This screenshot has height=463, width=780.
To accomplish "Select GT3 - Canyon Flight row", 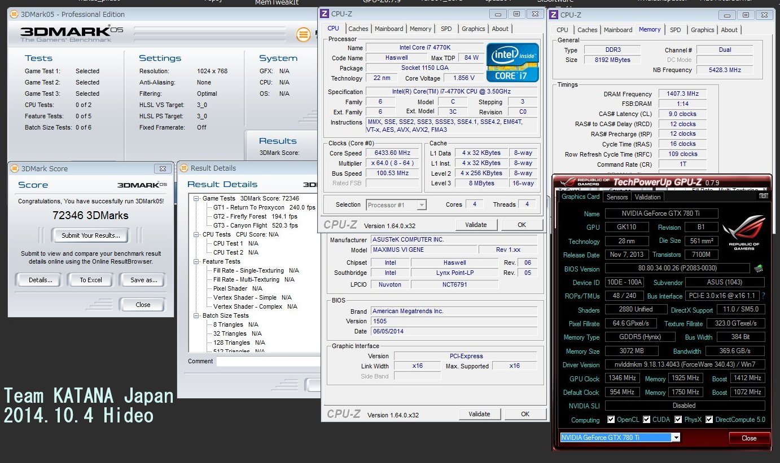I will (x=255, y=225).
